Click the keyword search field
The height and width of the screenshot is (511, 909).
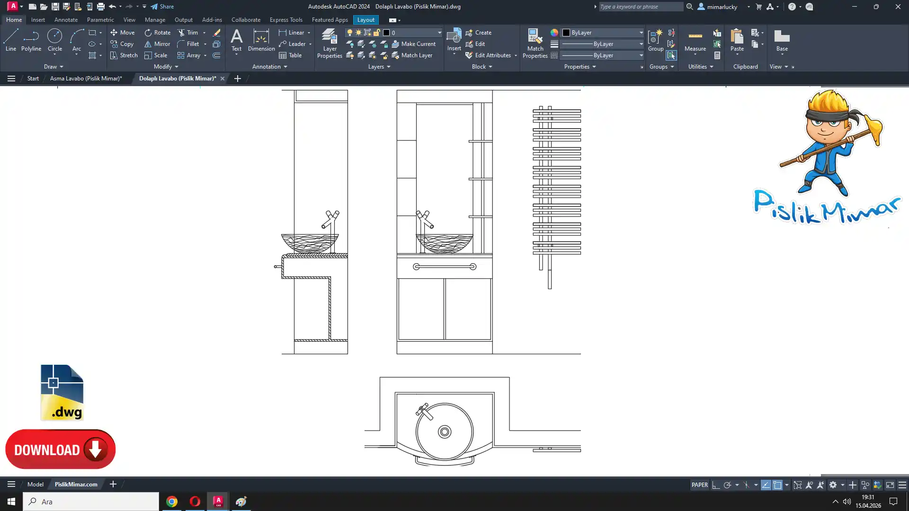coord(640,7)
